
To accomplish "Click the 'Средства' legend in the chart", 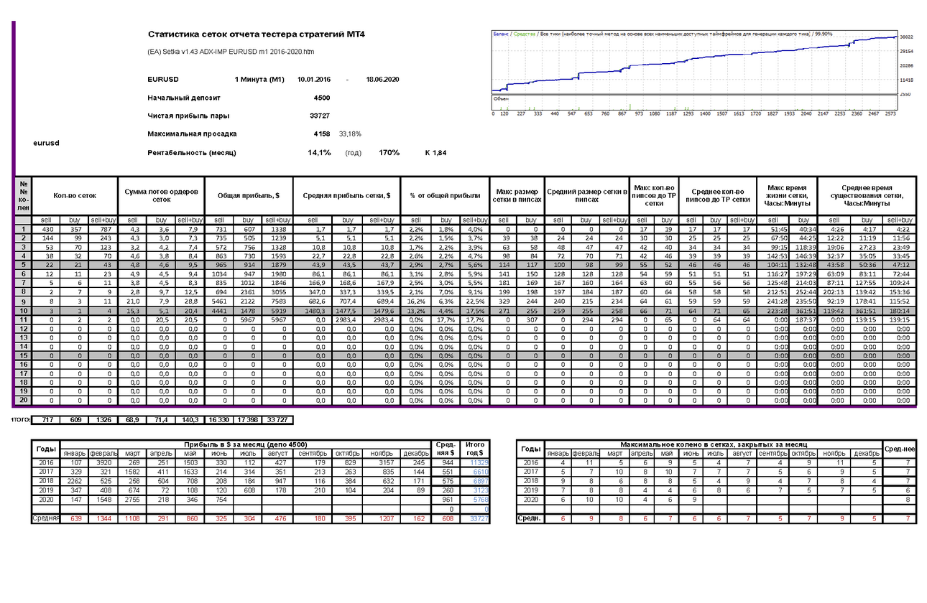I will click(524, 34).
